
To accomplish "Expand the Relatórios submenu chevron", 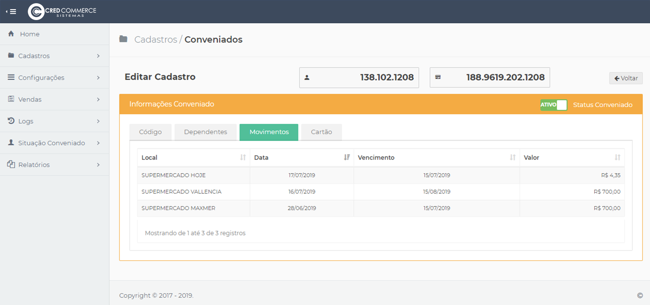I will (98, 164).
